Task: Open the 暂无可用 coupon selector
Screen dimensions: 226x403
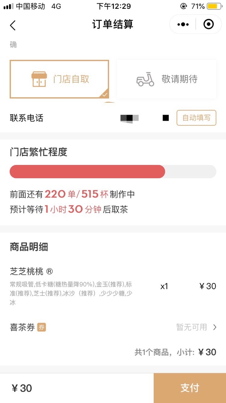Action: pyautogui.click(x=191, y=327)
